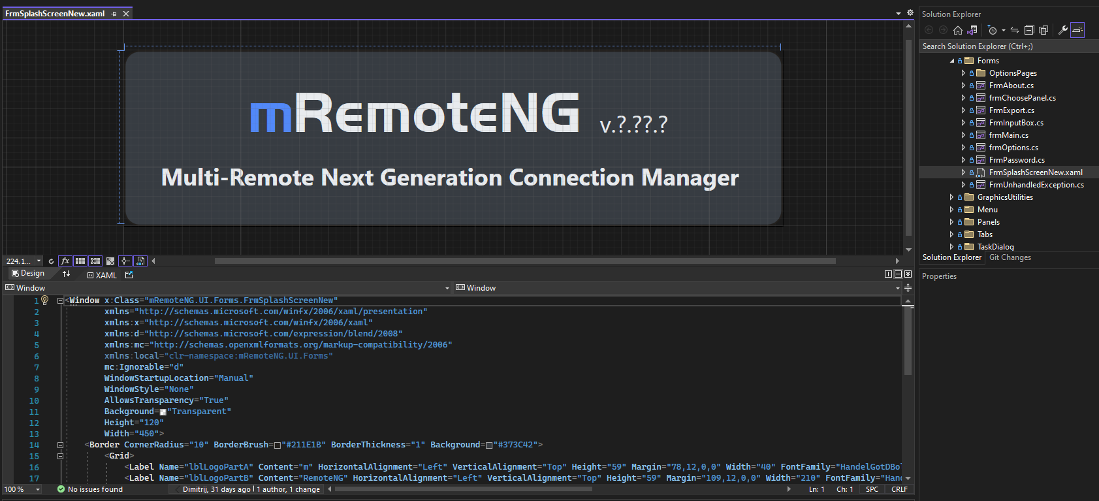Expand the Menu folder
This screenshot has height=501, width=1099.
tap(951, 210)
